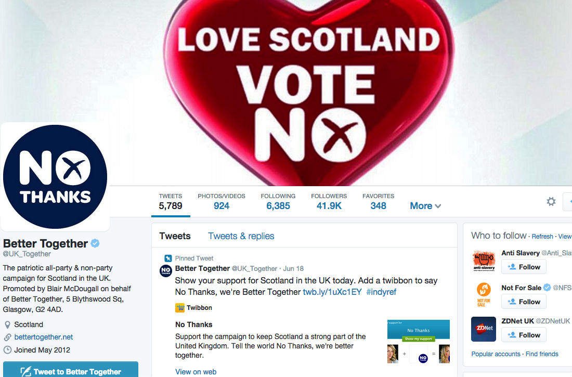The image size is (572, 377).
Task: Expand the More dropdown menu
Action: (425, 206)
